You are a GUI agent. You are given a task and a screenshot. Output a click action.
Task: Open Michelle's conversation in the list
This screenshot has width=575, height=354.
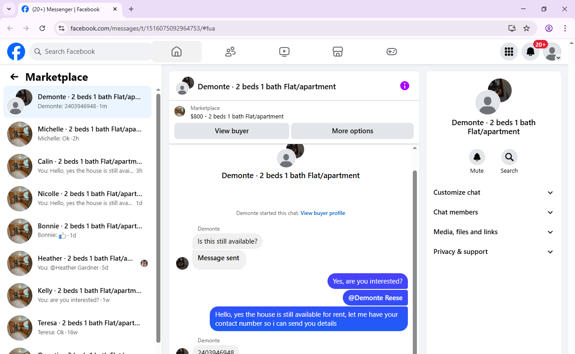(78, 134)
